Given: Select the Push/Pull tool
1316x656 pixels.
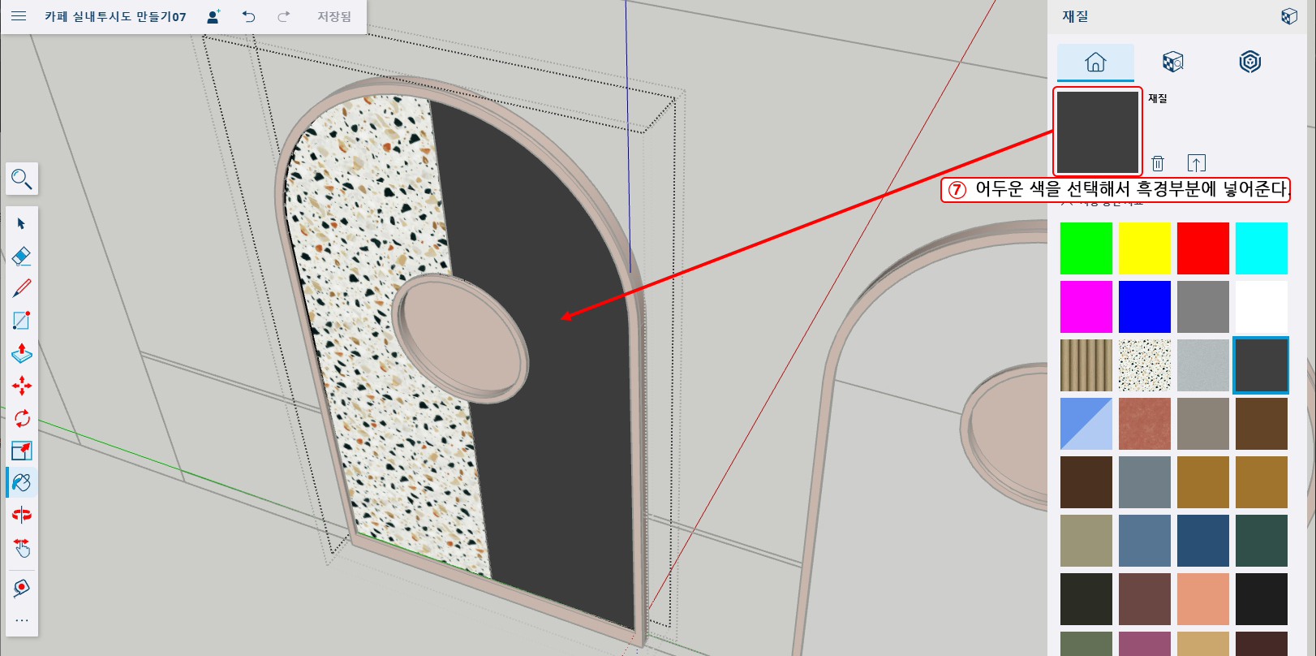Looking at the screenshot, I should [22, 353].
